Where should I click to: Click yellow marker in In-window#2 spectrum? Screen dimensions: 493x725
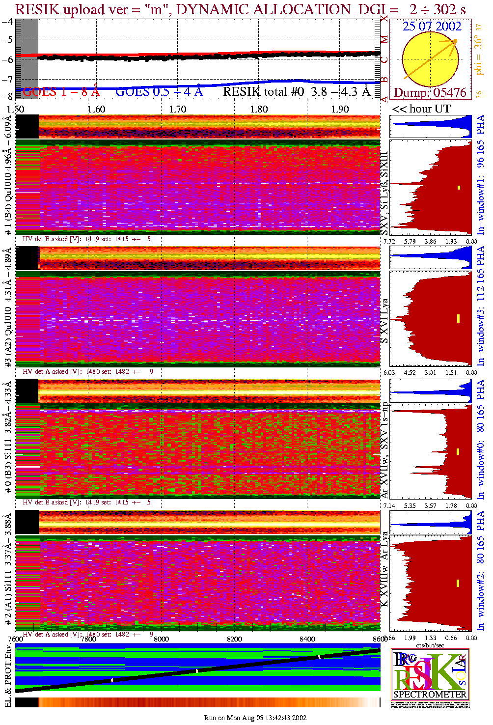[458, 583]
